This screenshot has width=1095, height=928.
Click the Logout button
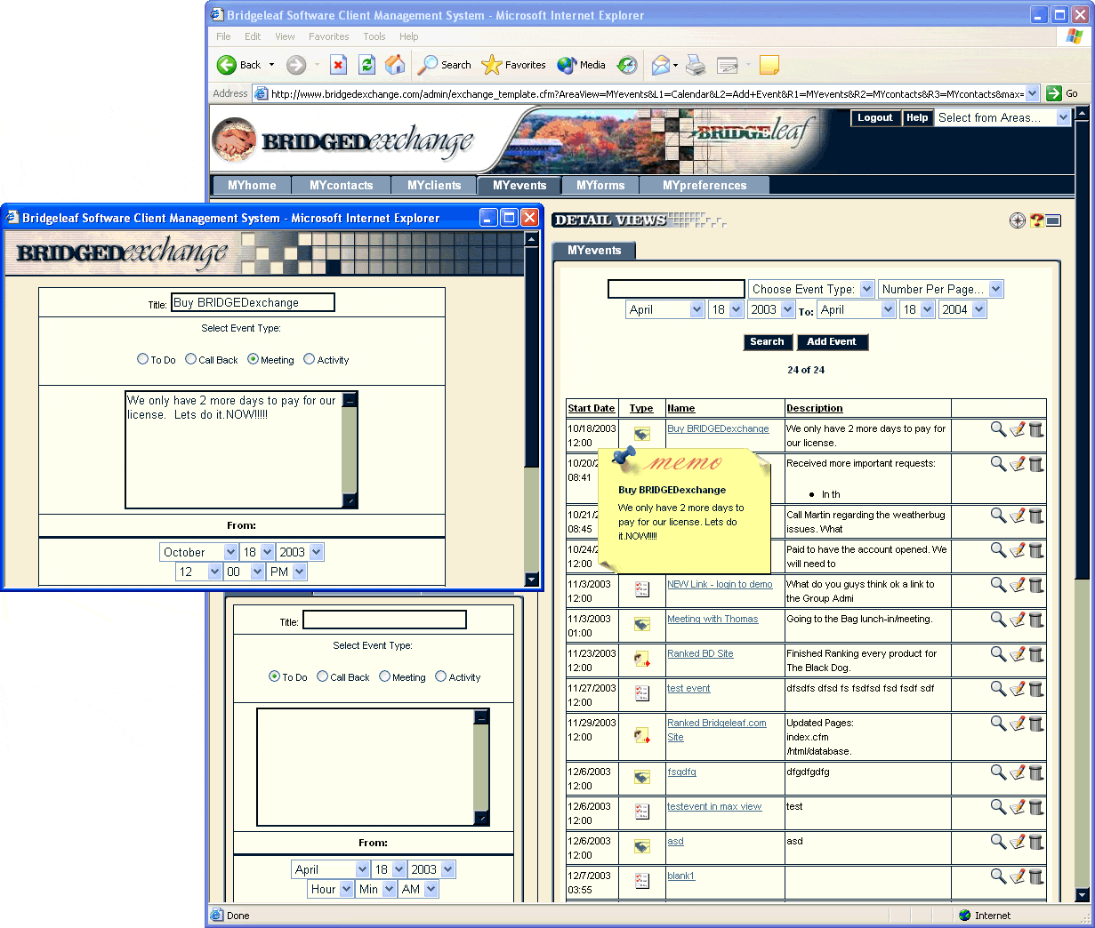tap(874, 117)
